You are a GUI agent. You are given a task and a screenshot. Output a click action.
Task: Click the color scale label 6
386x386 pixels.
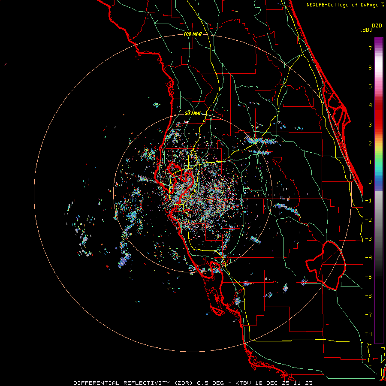[x=370, y=67]
